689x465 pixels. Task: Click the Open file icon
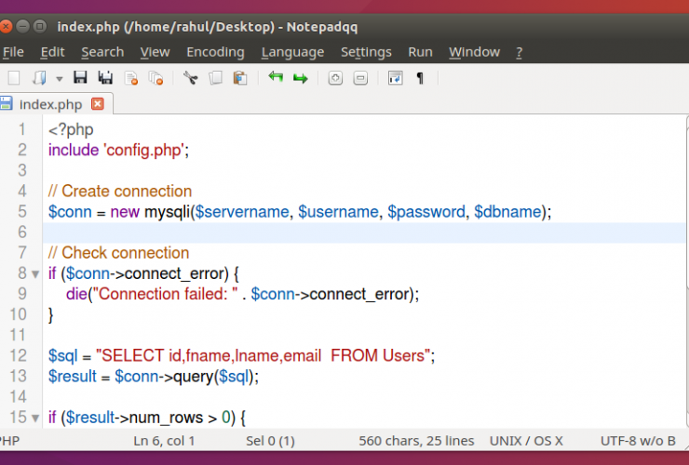click(40, 78)
